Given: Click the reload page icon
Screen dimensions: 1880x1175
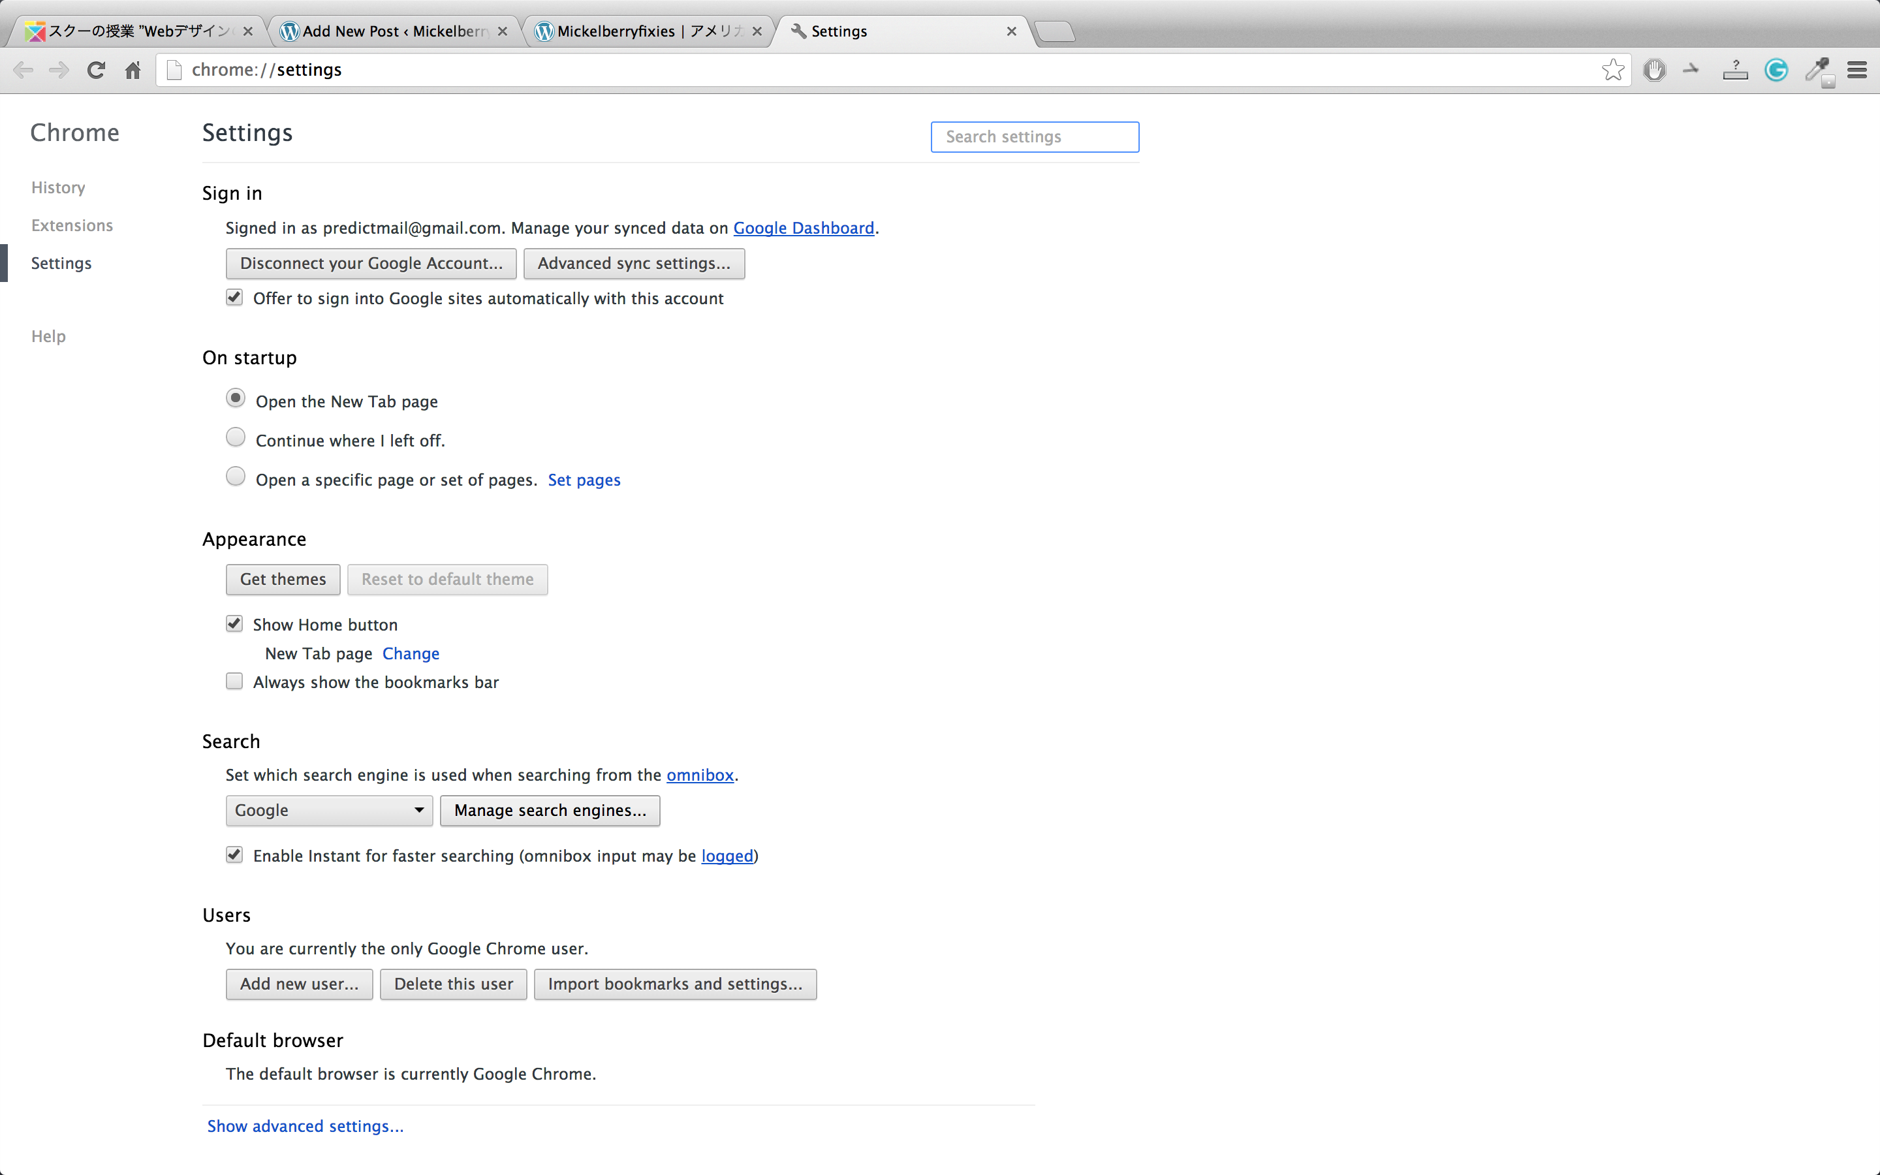Looking at the screenshot, I should (x=95, y=70).
